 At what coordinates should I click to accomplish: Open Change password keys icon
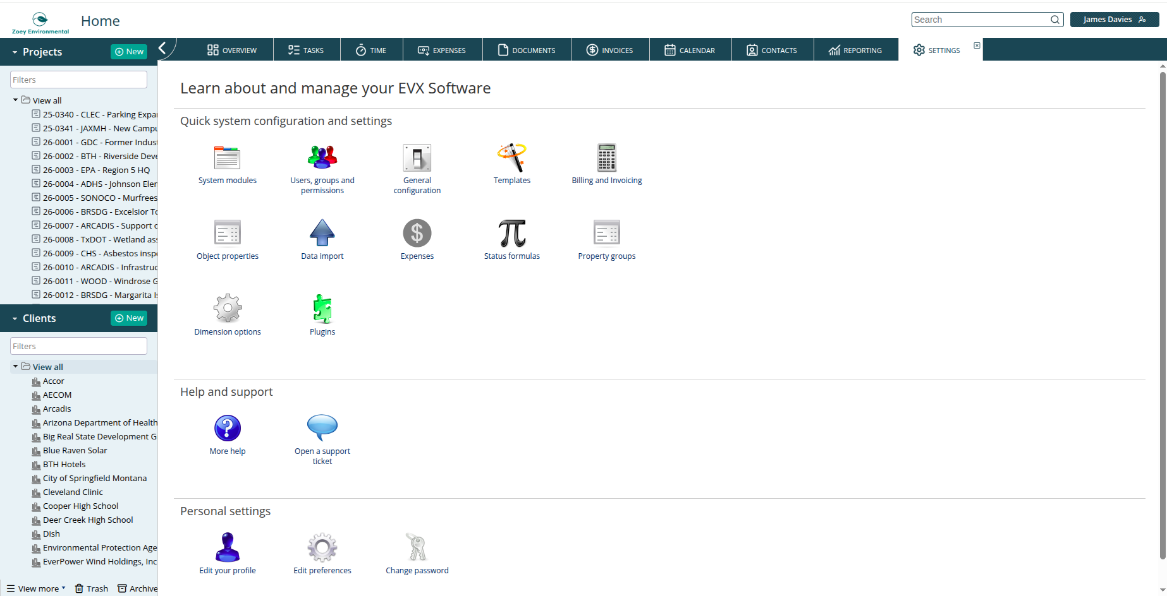click(417, 547)
